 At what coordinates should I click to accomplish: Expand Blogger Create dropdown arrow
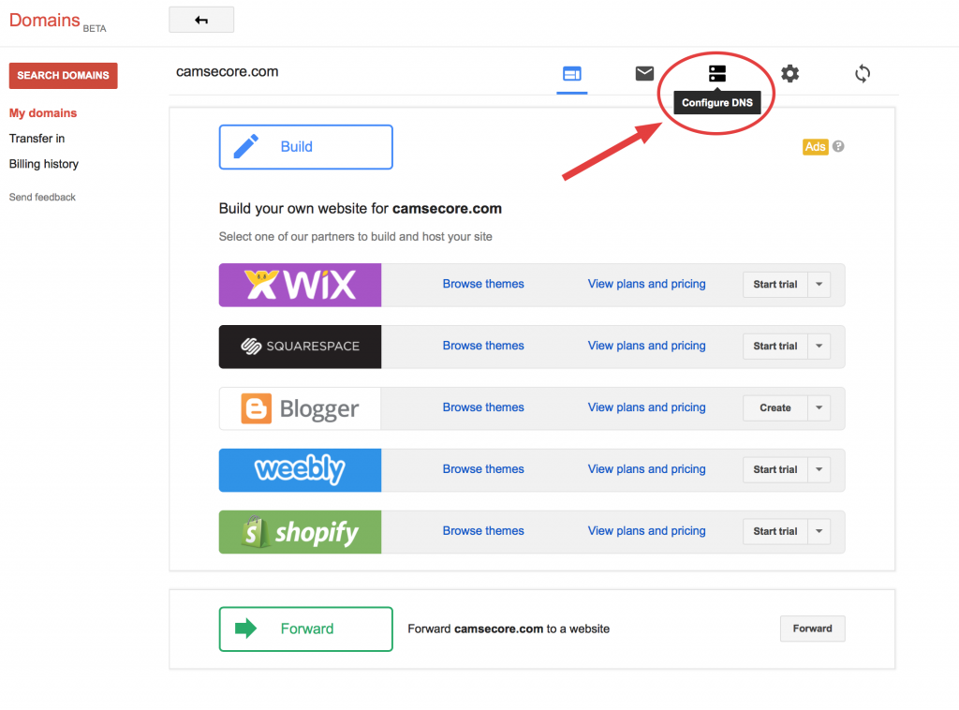(x=819, y=407)
